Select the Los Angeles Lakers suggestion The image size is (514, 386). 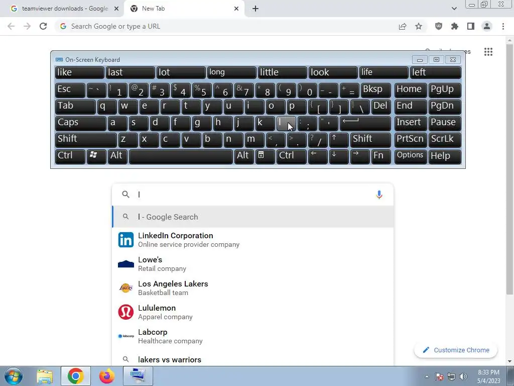253,288
